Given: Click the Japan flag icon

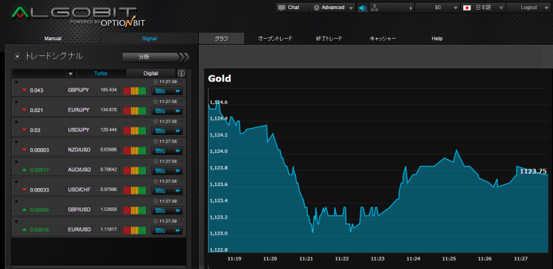Looking at the screenshot, I should [467, 8].
